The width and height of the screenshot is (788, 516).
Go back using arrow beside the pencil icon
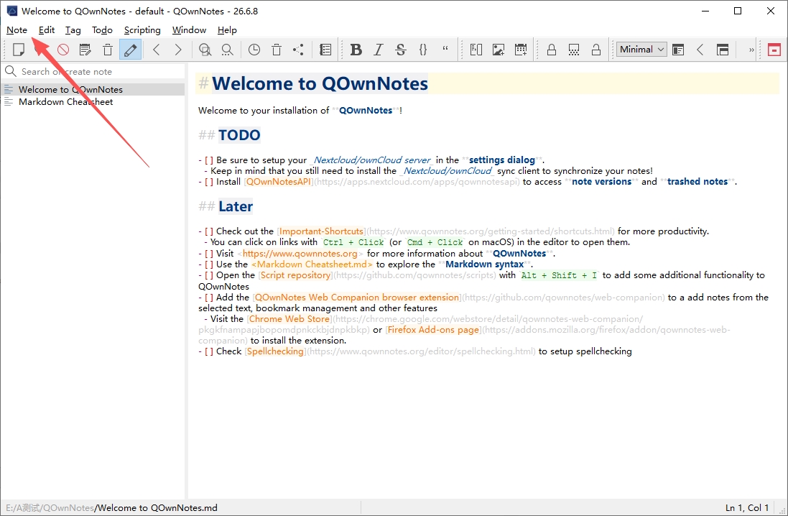pyautogui.click(x=157, y=50)
